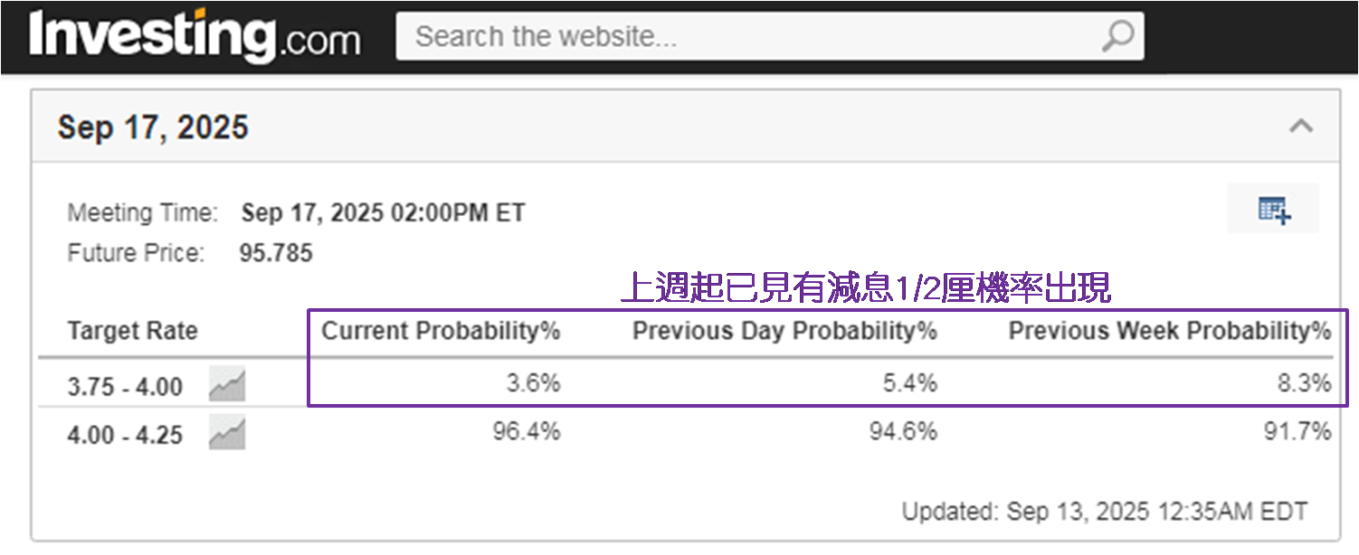Click the add-to-calendar icon

click(1274, 210)
